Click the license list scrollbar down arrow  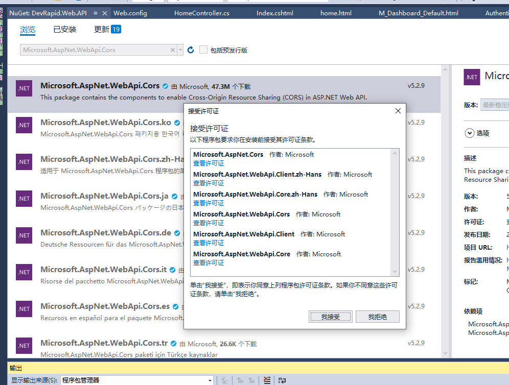(395, 272)
